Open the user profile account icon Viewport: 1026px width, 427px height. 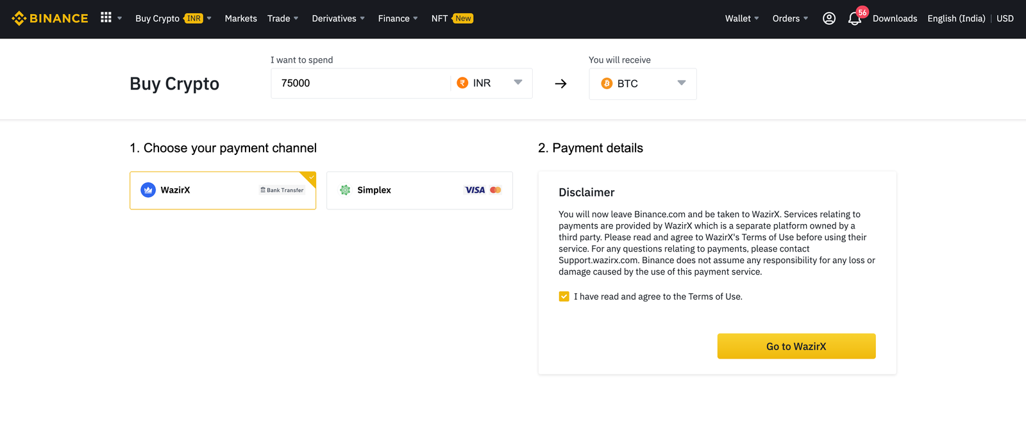[x=828, y=19]
